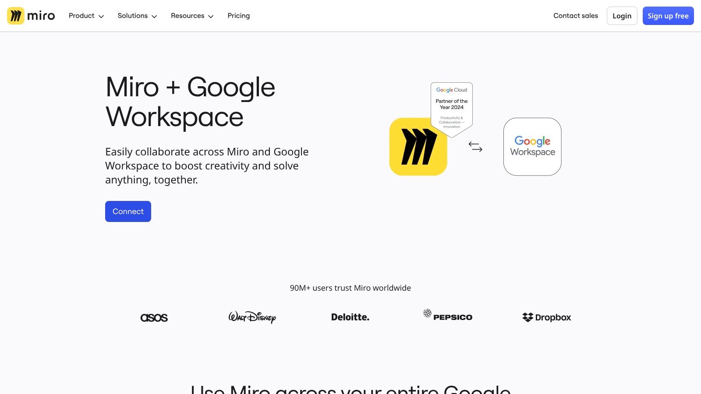Expand the Resources menu

click(191, 16)
